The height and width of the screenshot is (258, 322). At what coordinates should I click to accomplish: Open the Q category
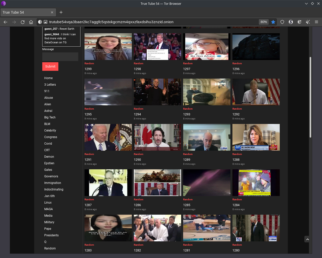point(45,242)
